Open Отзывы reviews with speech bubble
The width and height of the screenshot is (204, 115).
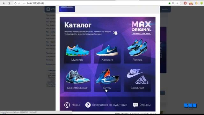(142, 105)
